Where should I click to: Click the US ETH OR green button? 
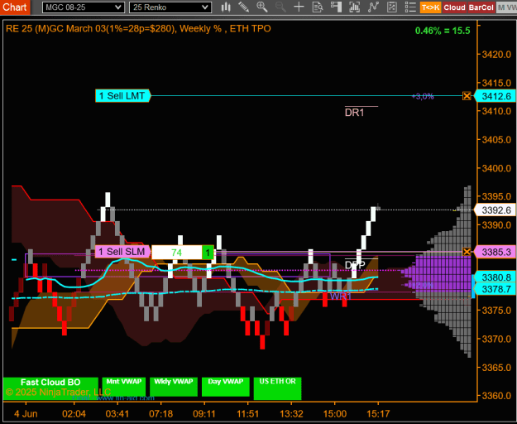[277, 388]
